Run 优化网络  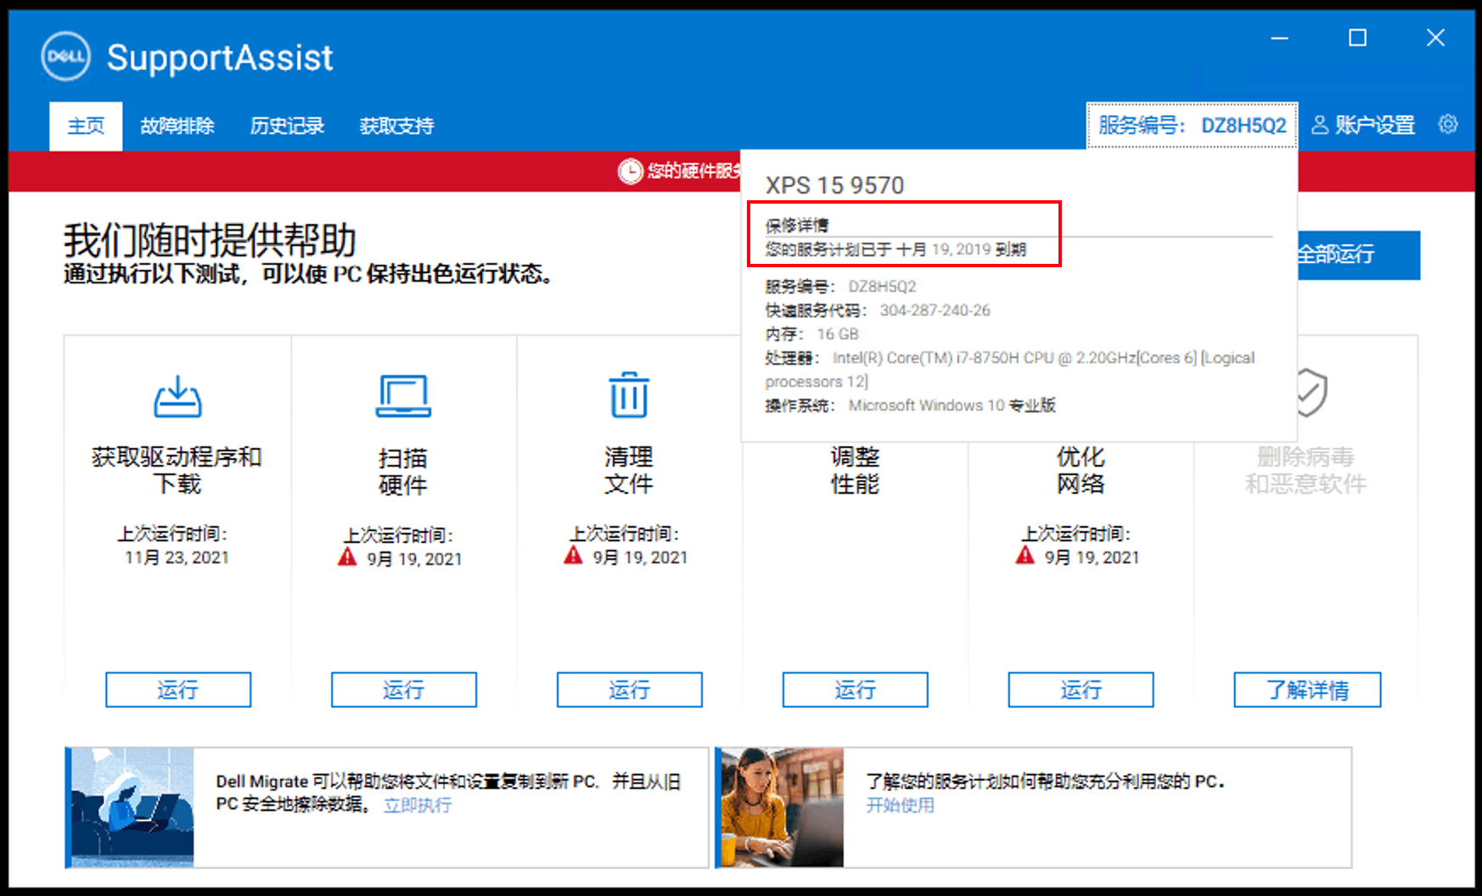click(1081, 690)
